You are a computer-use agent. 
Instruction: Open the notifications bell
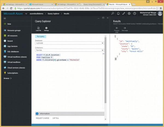pyautogui.click(x=118, y=13)
